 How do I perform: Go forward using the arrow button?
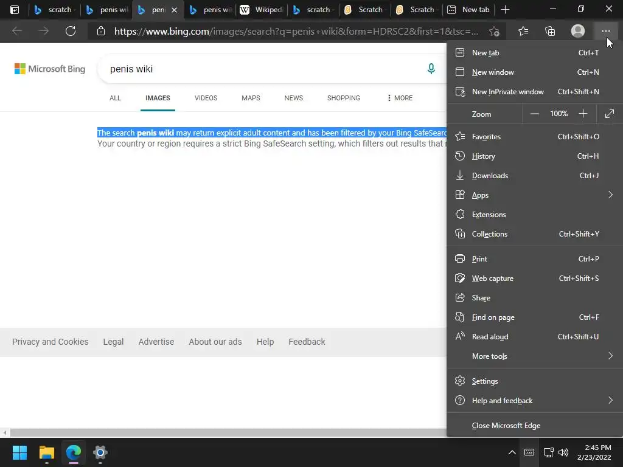[44, 31]
